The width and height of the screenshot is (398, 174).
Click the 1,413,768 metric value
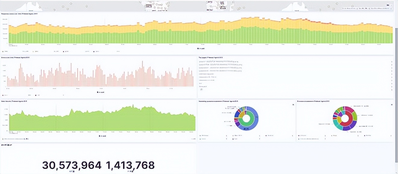[130, 165]
